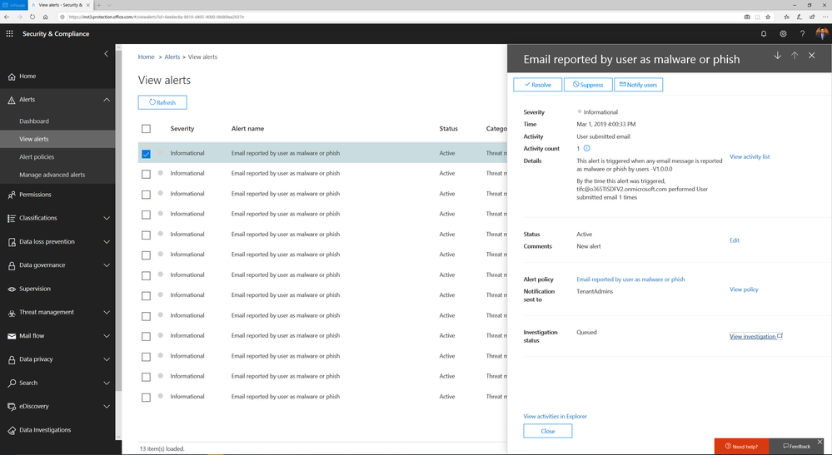
Task: Expand Data governance menu
Action: pos(106,265)
